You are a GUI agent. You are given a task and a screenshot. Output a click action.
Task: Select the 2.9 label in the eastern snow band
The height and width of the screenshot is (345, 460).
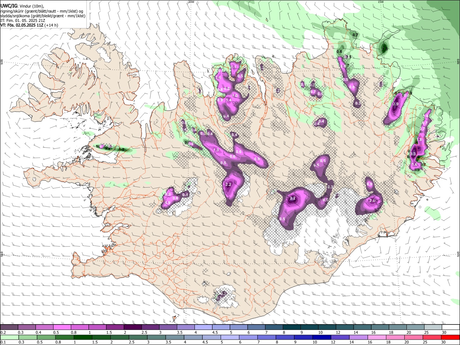click(396, 104)
